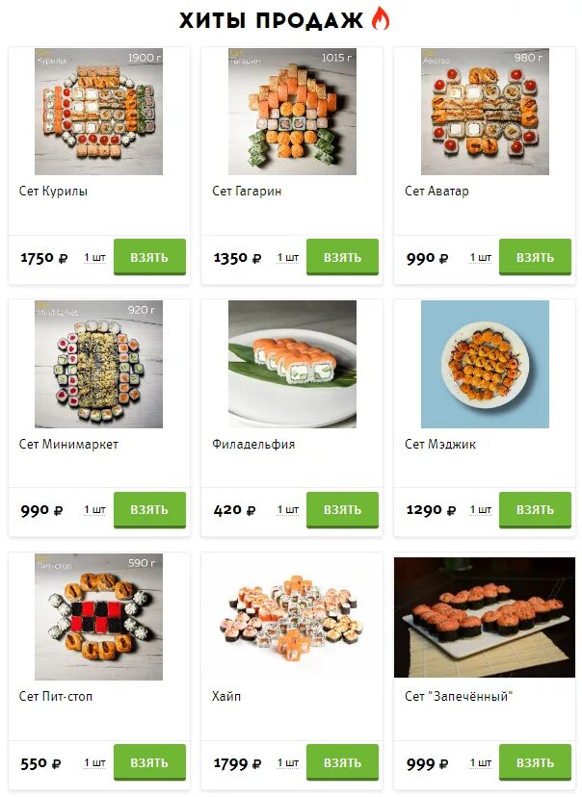Click Взять under Сет "Запечённый"
This screenshot has width=582, height=797.
point(535,762)
